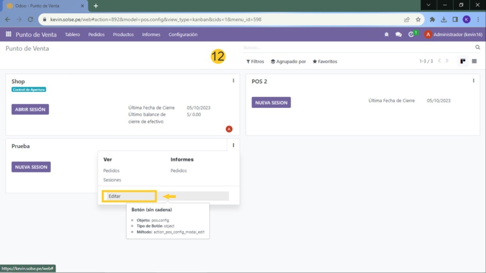Open the Odoo apps grid menu
This screenshot has width=486, height=273.
click(8, 35)
